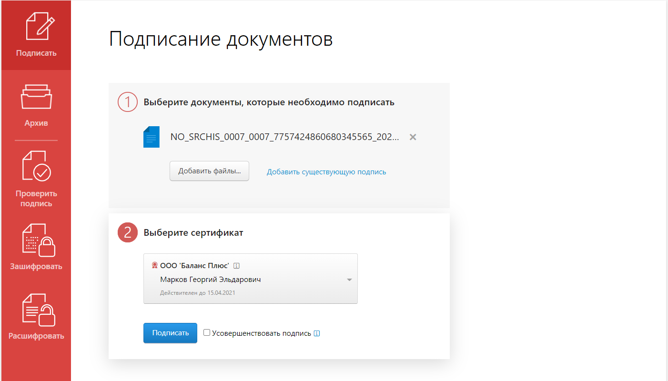Click the NO_SRCHIS_0007_0007 file name
This screenshot has width=668, height=381.
coord(284,137)
